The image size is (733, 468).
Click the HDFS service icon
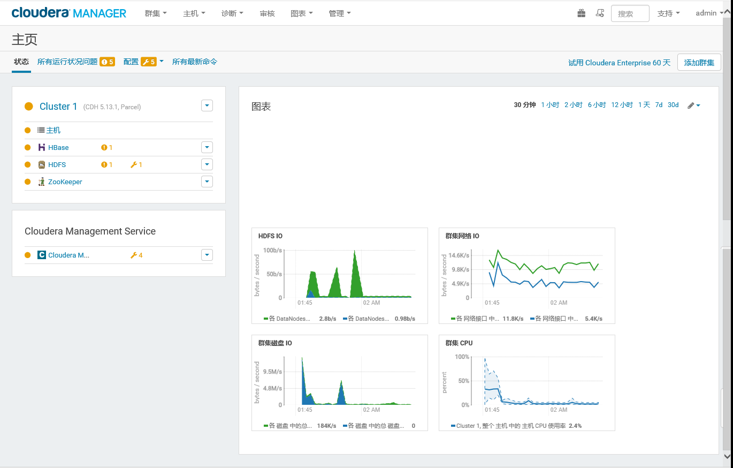click(x=42, y=164)
